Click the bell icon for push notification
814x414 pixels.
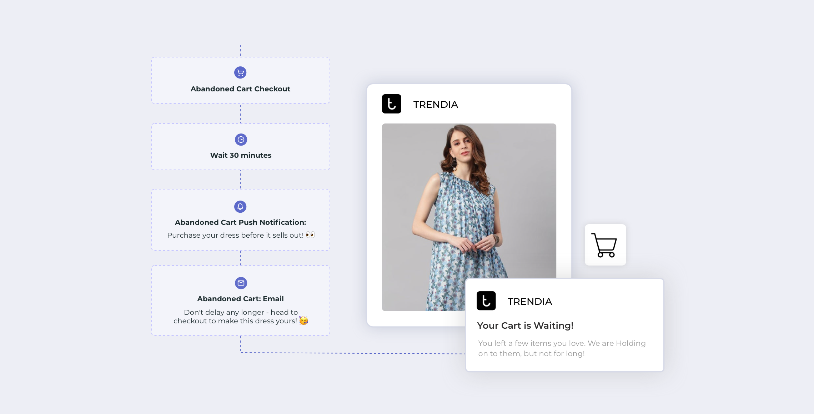(x=240, y=207)
